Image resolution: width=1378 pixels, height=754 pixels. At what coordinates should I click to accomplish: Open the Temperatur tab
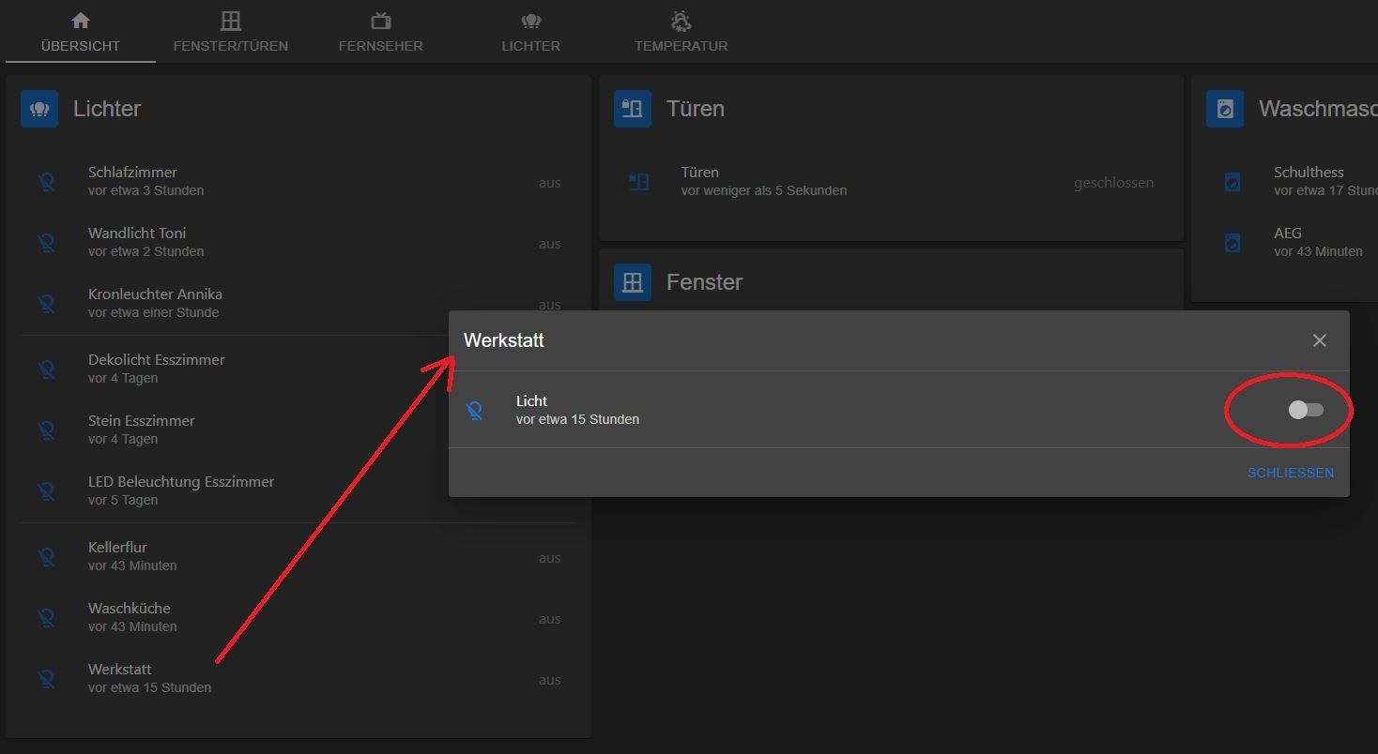tap(681, 32)
